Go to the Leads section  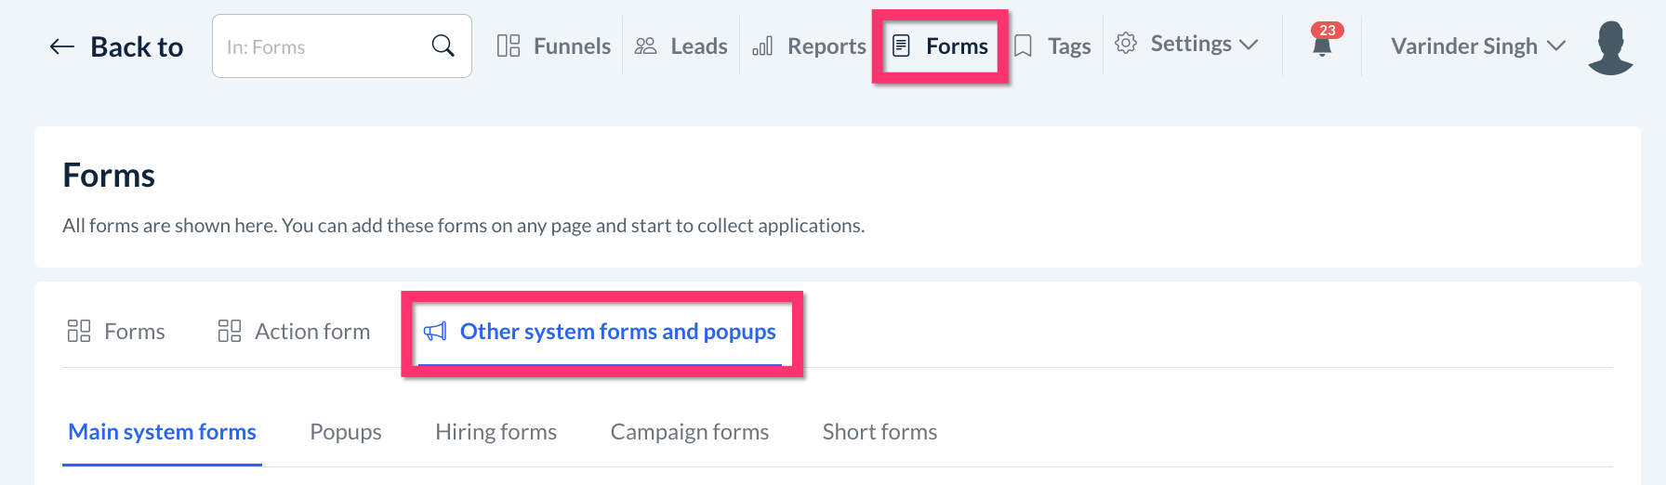point(681,46)
